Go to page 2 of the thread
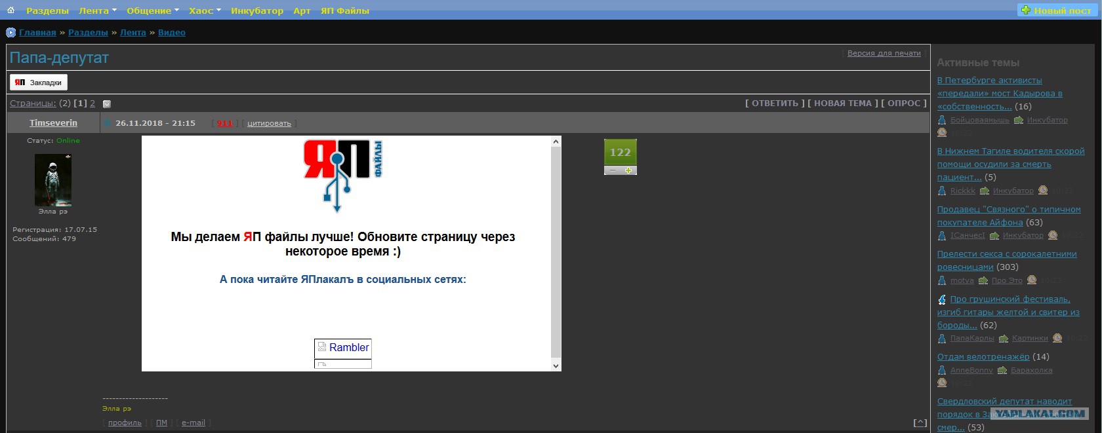The width and height of the screenshot is (1102, 433). 92,104
